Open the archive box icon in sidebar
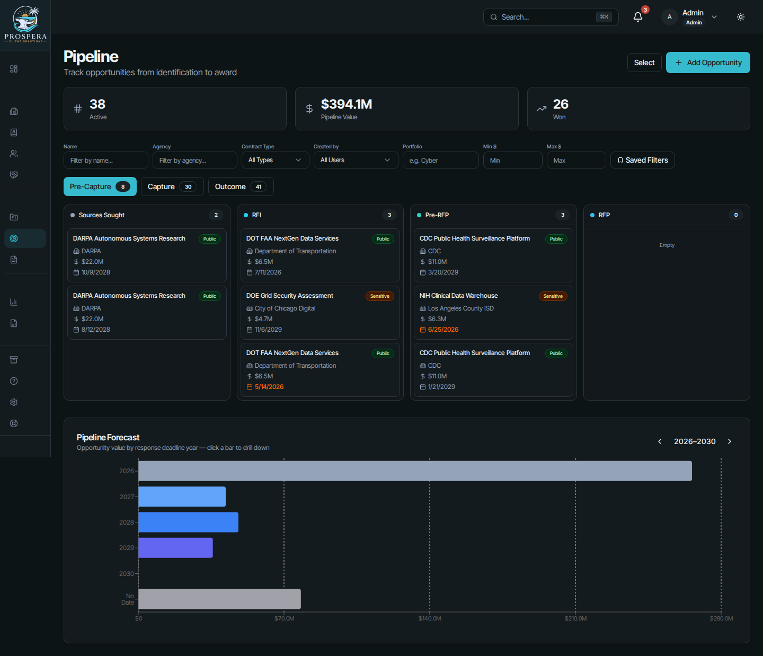Viewport: 763px width, 656px height. tap(14, 360)
